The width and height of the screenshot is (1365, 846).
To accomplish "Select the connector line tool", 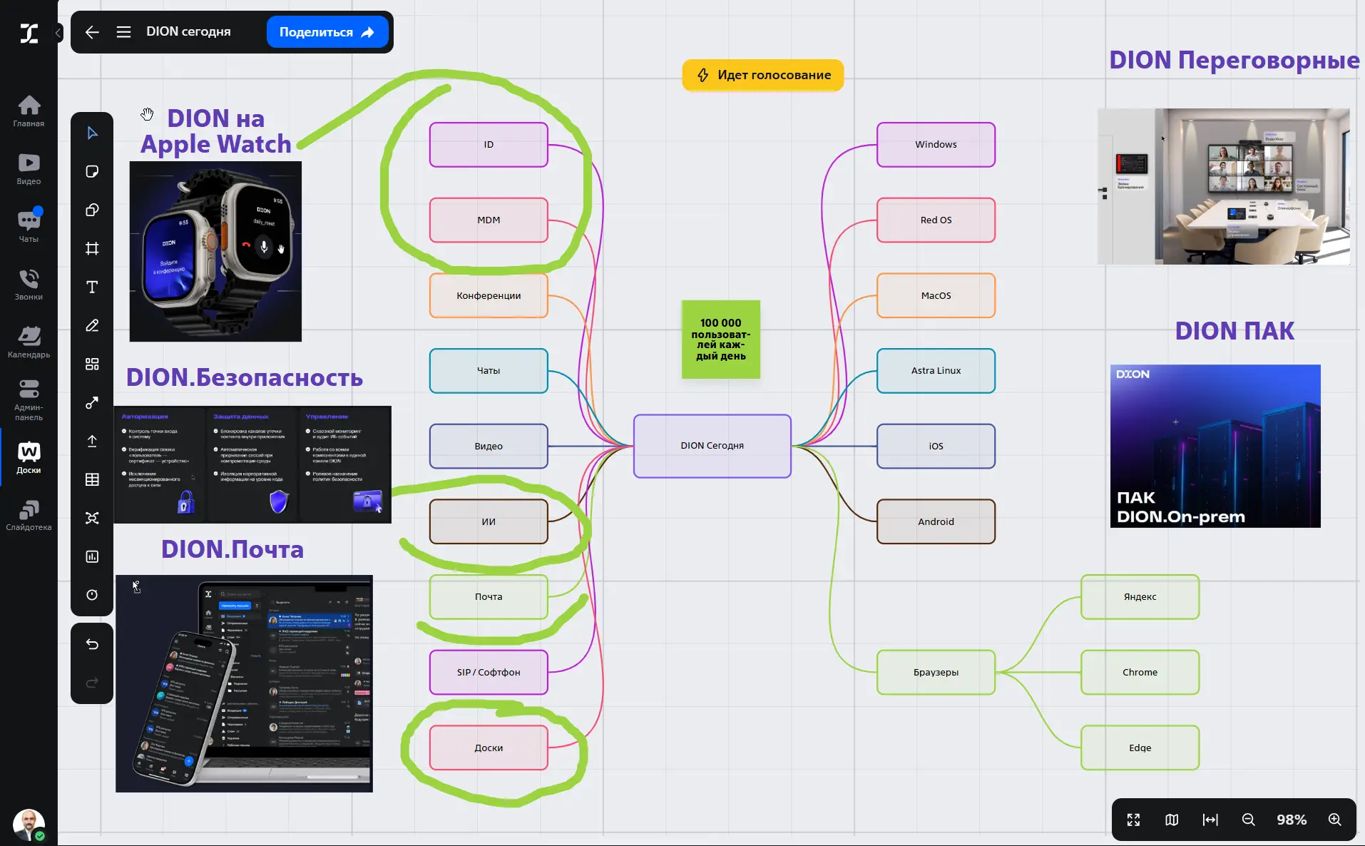I will pos(92,403).
